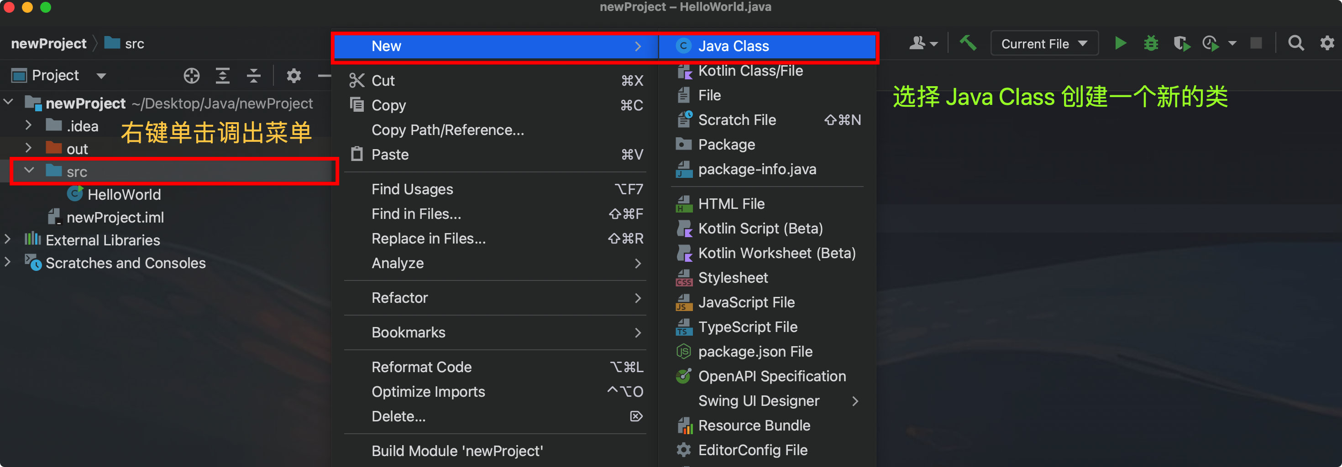Select OpenAPI Specification
The width and height of the screenshot is (1342, 467).
[767, 376]
